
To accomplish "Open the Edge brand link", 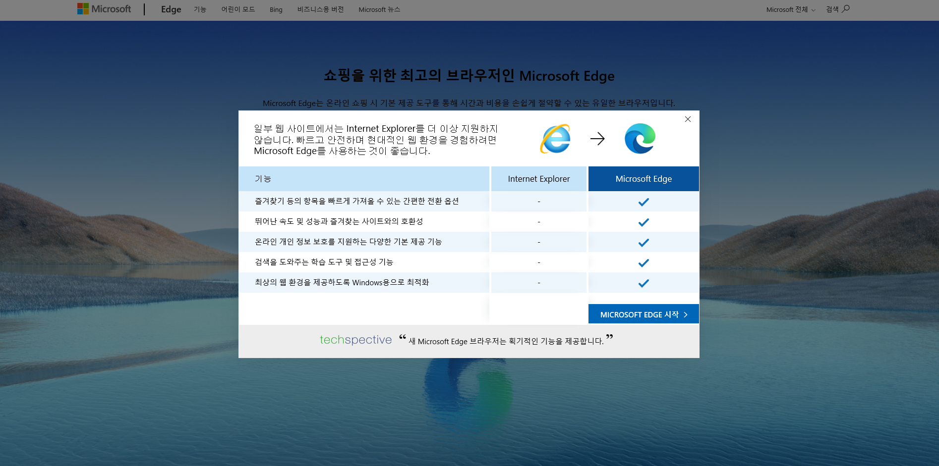I will (171, 9).
